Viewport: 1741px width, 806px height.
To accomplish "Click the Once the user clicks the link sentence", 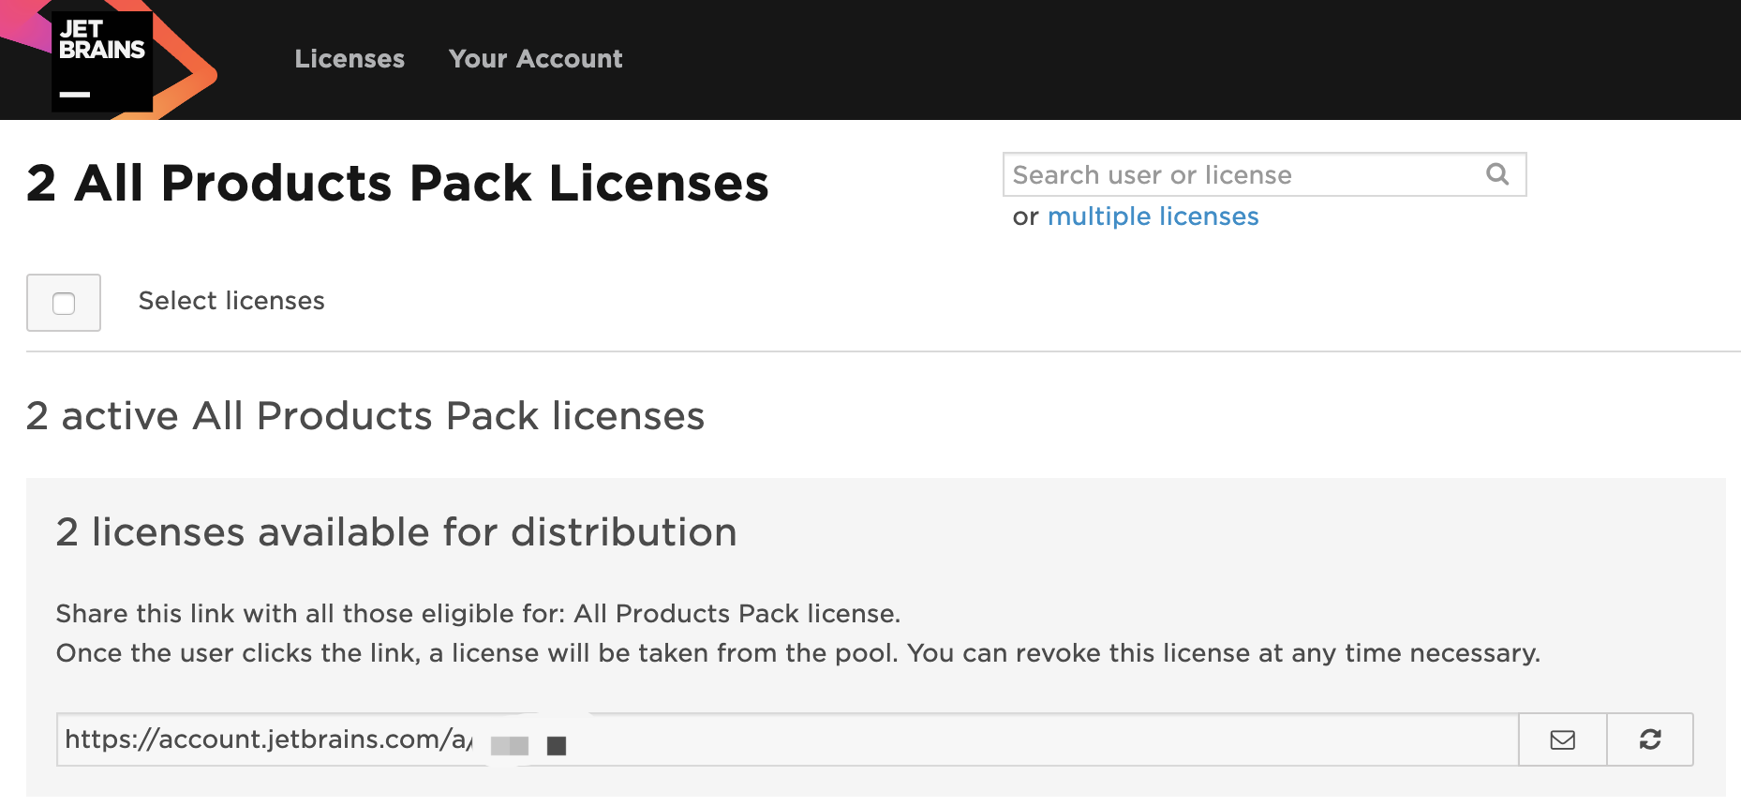I will pyautogui.click(x=797, y=653).
